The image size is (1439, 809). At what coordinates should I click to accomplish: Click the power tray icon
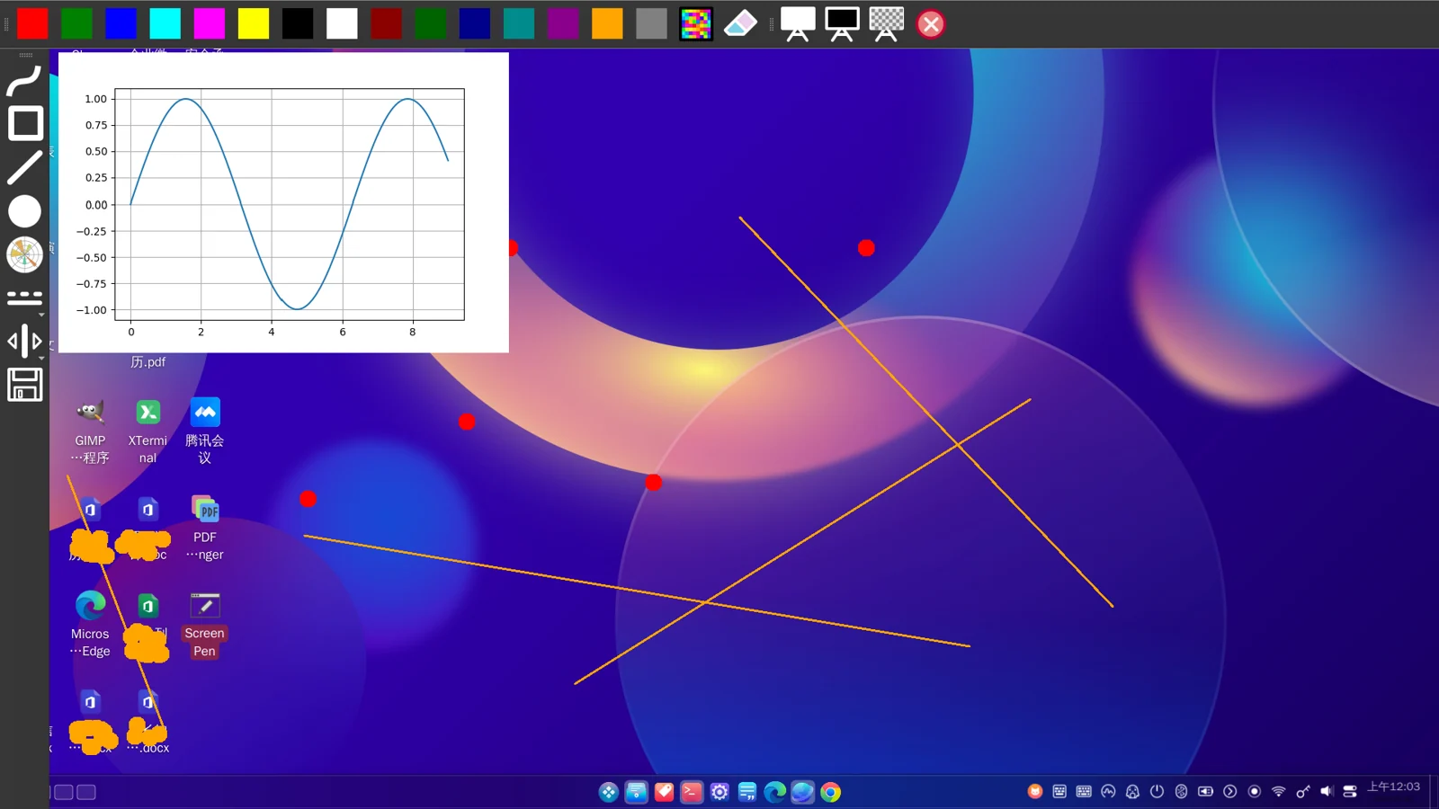1157,791
